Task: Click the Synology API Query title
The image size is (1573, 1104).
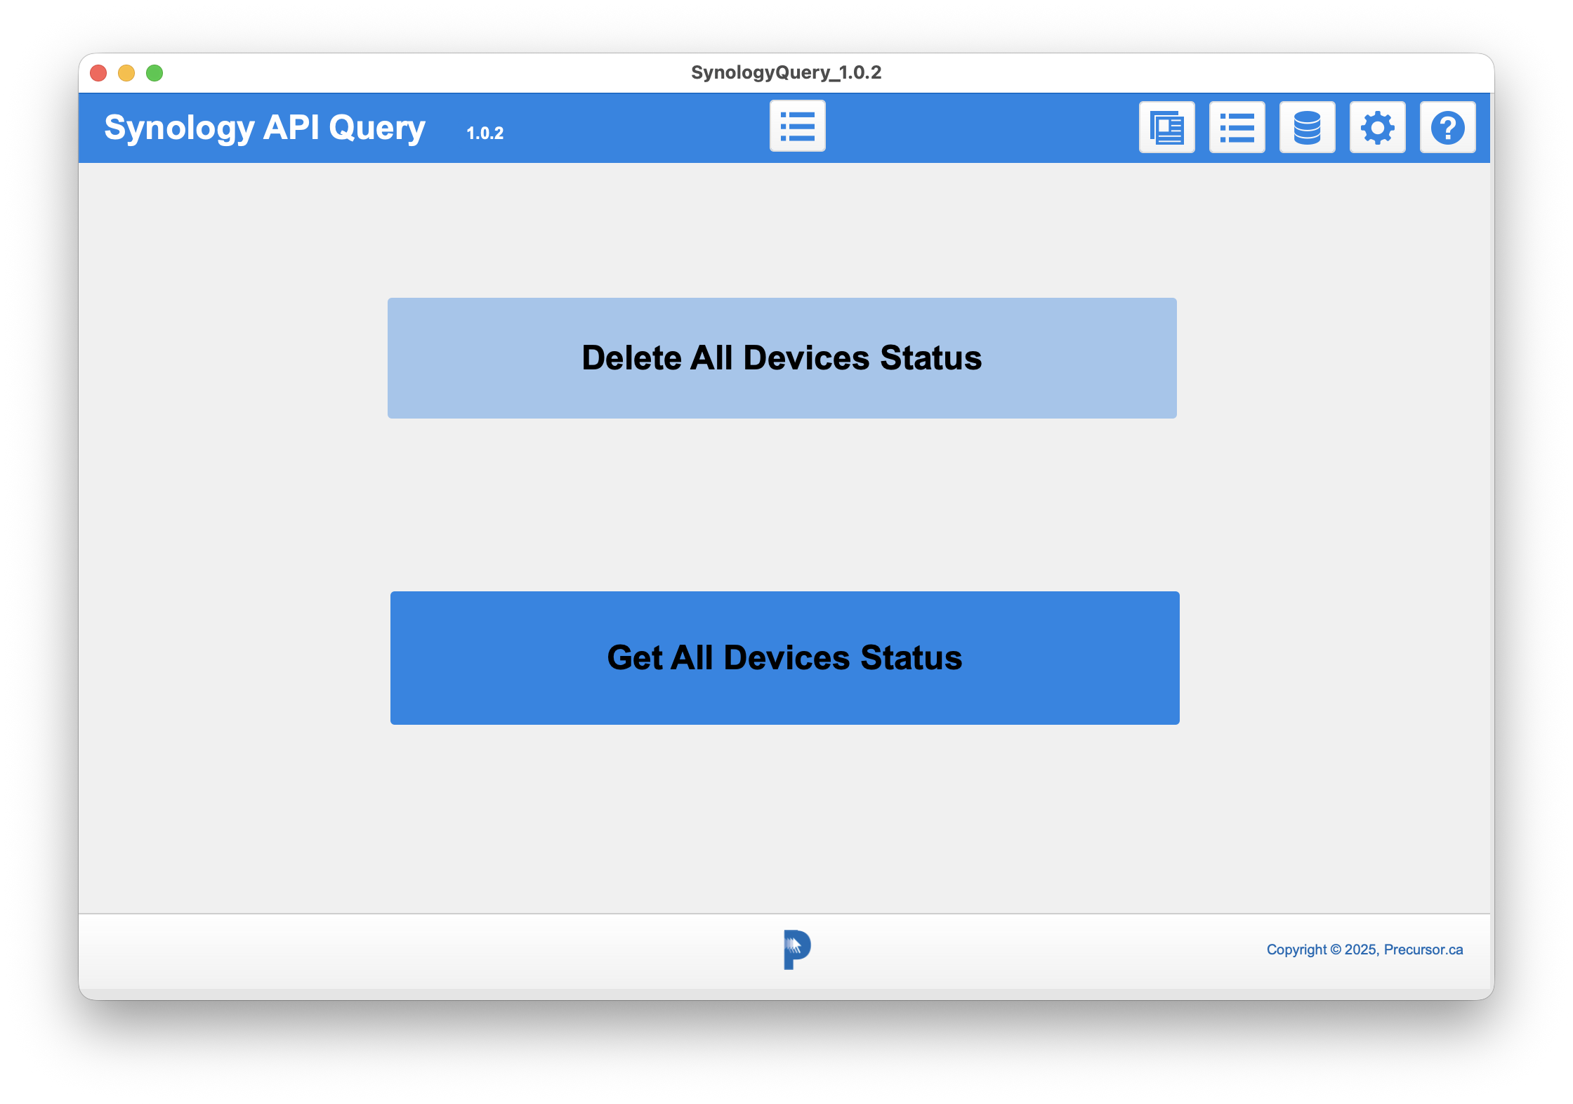Action: [265, 128]
